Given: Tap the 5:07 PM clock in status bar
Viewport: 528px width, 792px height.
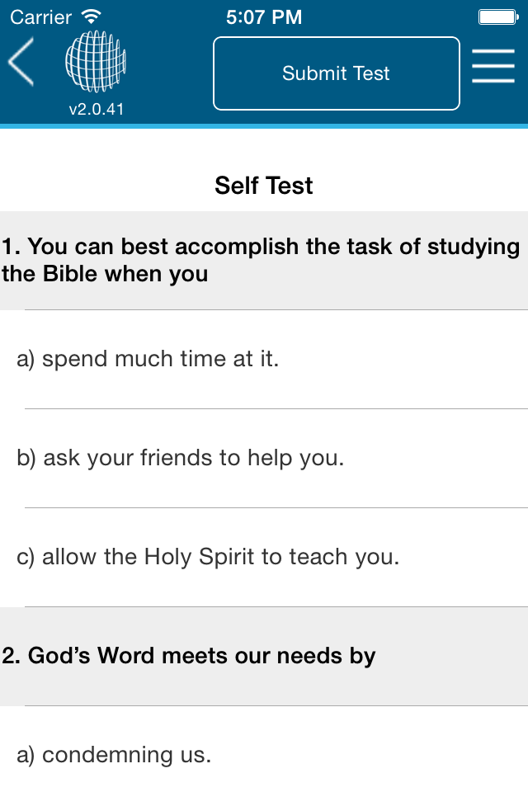Looking at the screenshot, I should tap(264, 17).
